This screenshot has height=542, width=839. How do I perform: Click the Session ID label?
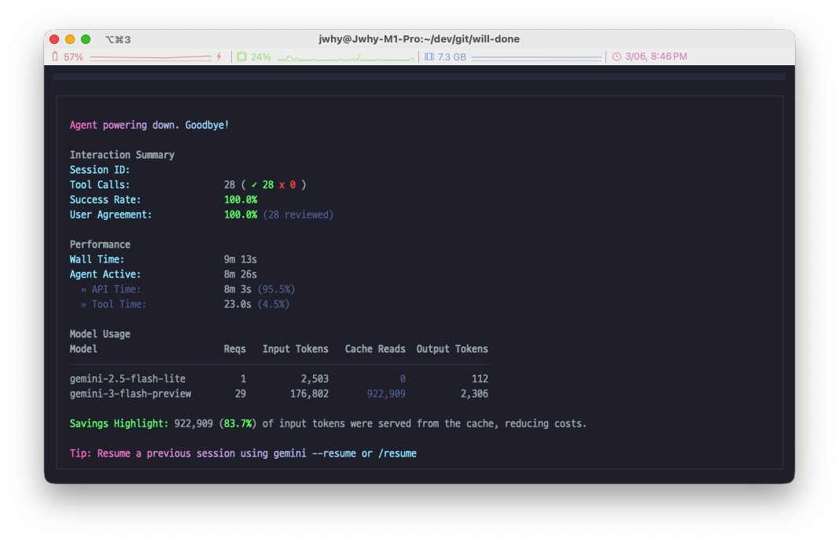100,170
